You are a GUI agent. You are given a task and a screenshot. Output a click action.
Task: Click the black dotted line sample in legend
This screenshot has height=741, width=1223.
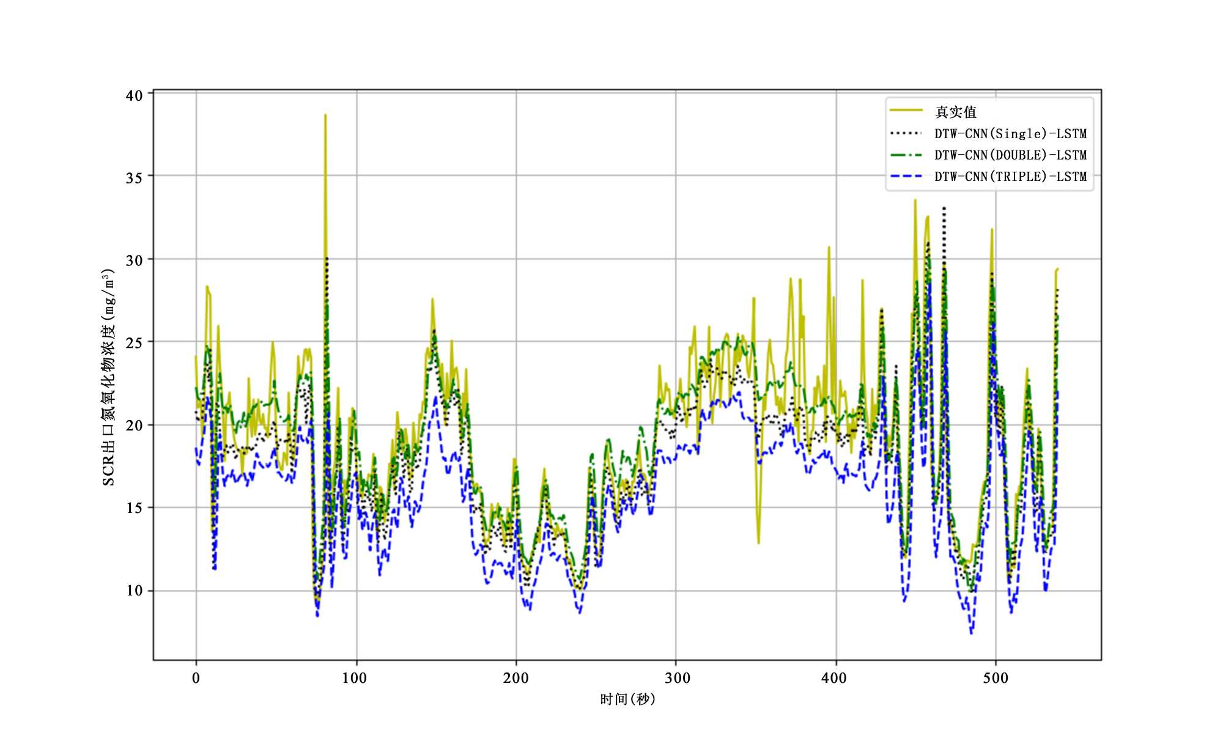click(906, 133)
